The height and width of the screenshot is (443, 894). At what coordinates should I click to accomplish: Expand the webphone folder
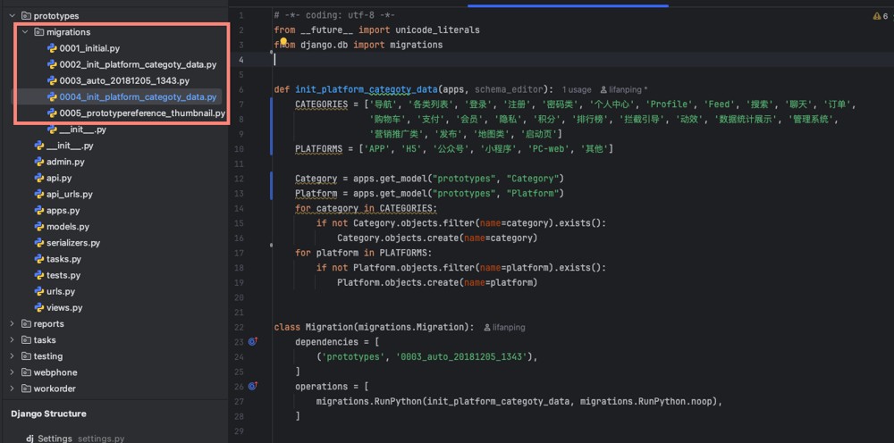(12, 372)
